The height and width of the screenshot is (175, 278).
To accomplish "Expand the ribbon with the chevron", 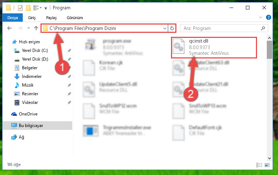I will 261,17.
